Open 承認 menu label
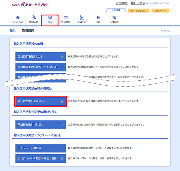The height and width of the screenshot is (171, 180). [98, 22]
